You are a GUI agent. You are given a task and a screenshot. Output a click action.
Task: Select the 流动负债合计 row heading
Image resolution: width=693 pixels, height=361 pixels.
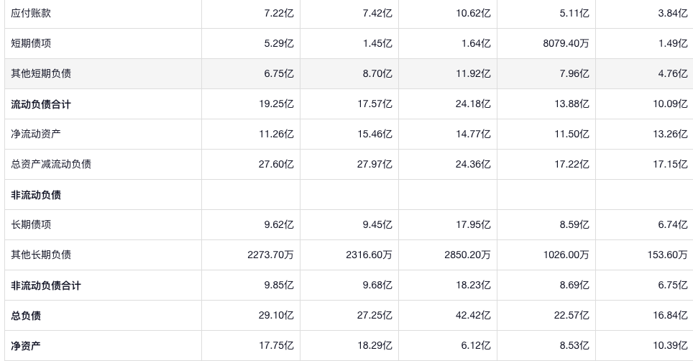[x=41, y=104]
